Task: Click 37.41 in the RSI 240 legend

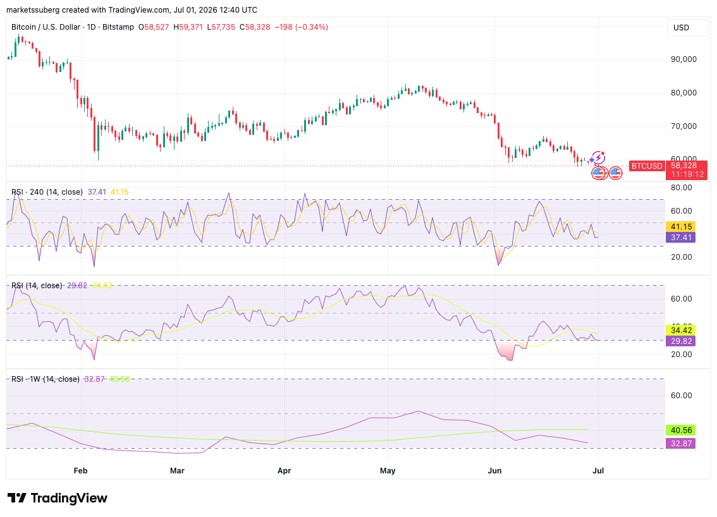Action: click(97, 192)
